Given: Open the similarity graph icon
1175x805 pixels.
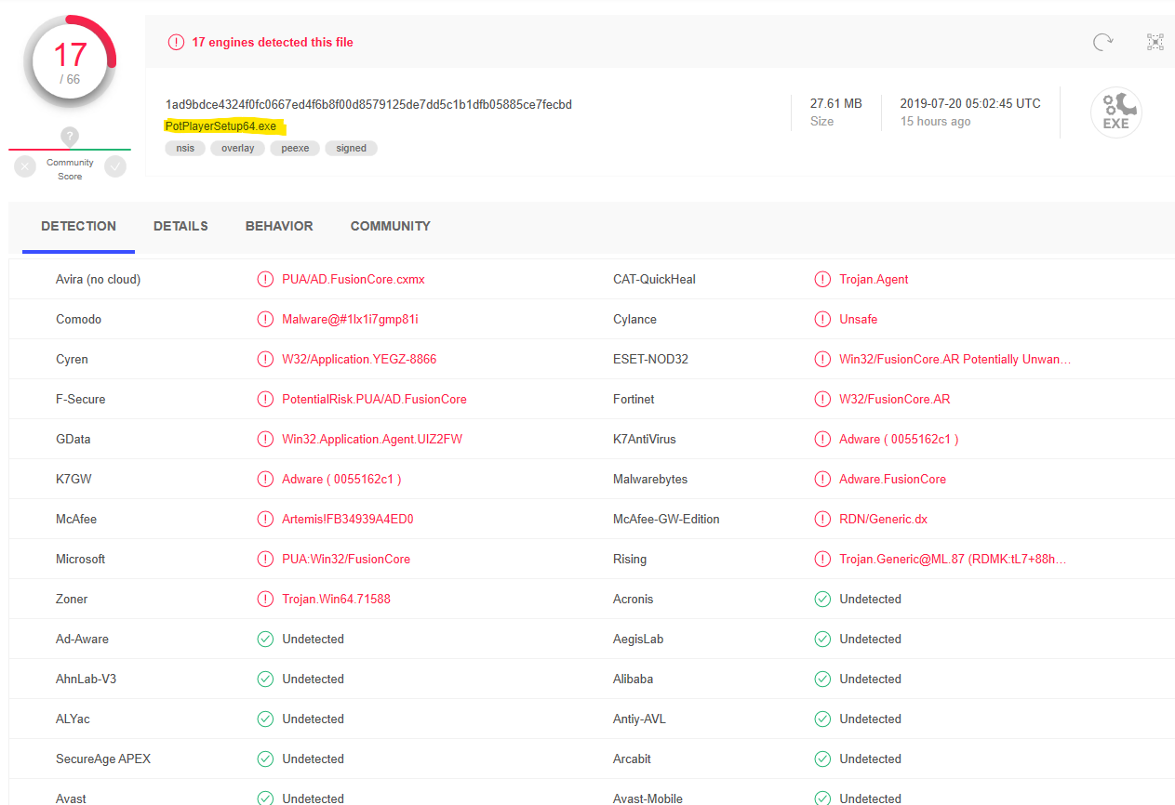Looking at the screenshot, I should coord(1155,42).
